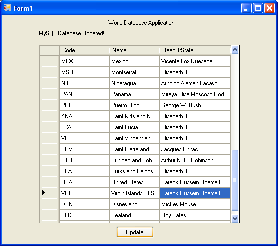Image resolution: width=278 pixels, height=246 pixels.
Task: Click the highlighted VIR head of state cell
Action: coord(195,193)
